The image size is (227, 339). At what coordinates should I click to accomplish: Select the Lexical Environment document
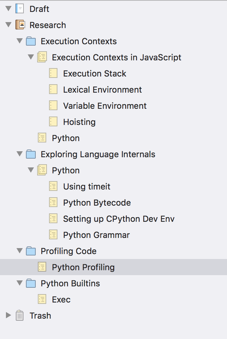click(x=102, y=89)
